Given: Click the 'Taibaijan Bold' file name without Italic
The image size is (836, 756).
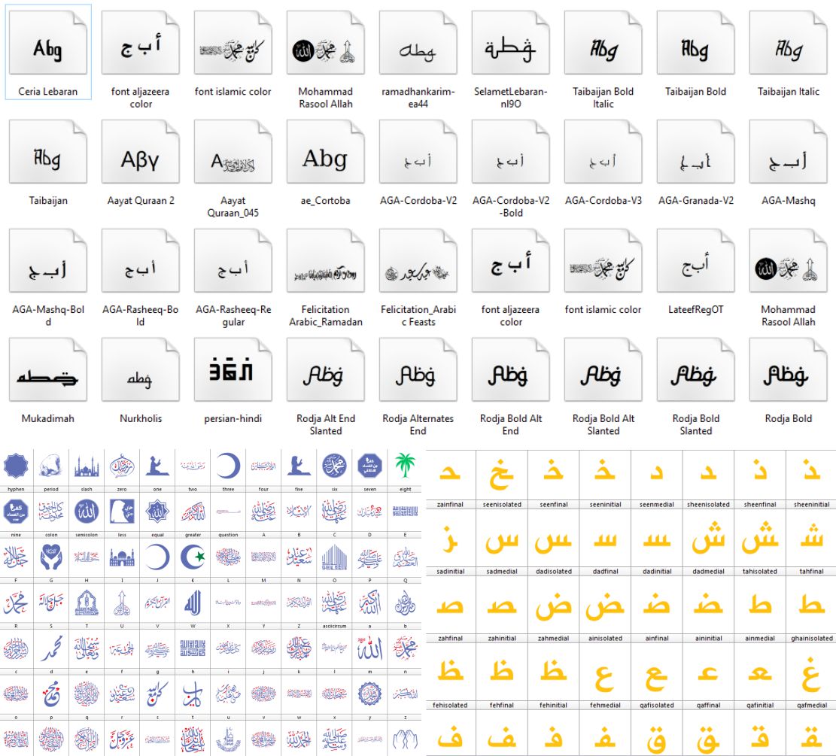Looking at the screenshot, I should coord(696,92).
